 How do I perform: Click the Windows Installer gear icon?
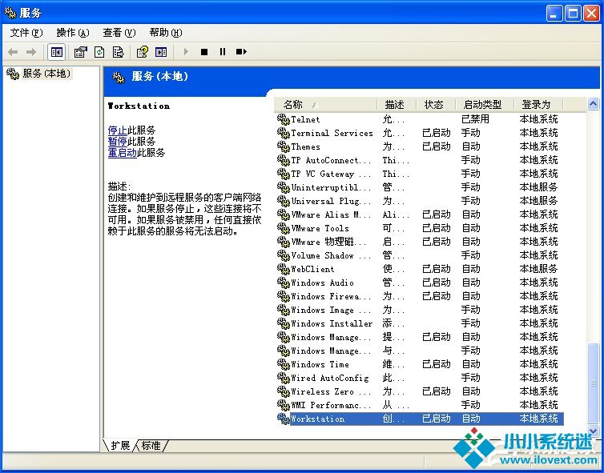coord(283,323)
